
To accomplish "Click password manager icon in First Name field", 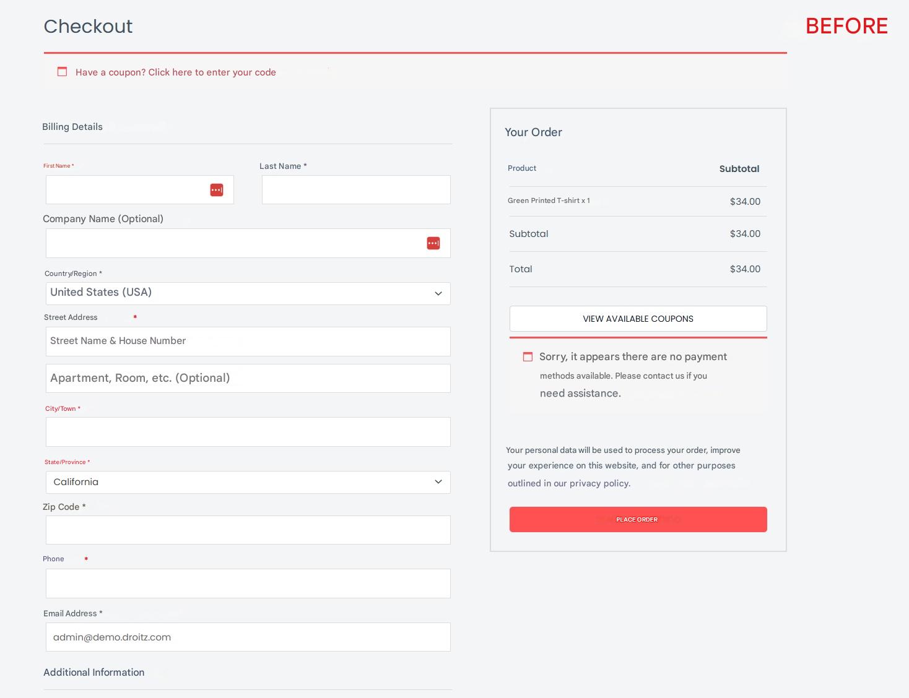I will (x=216, y=190).
